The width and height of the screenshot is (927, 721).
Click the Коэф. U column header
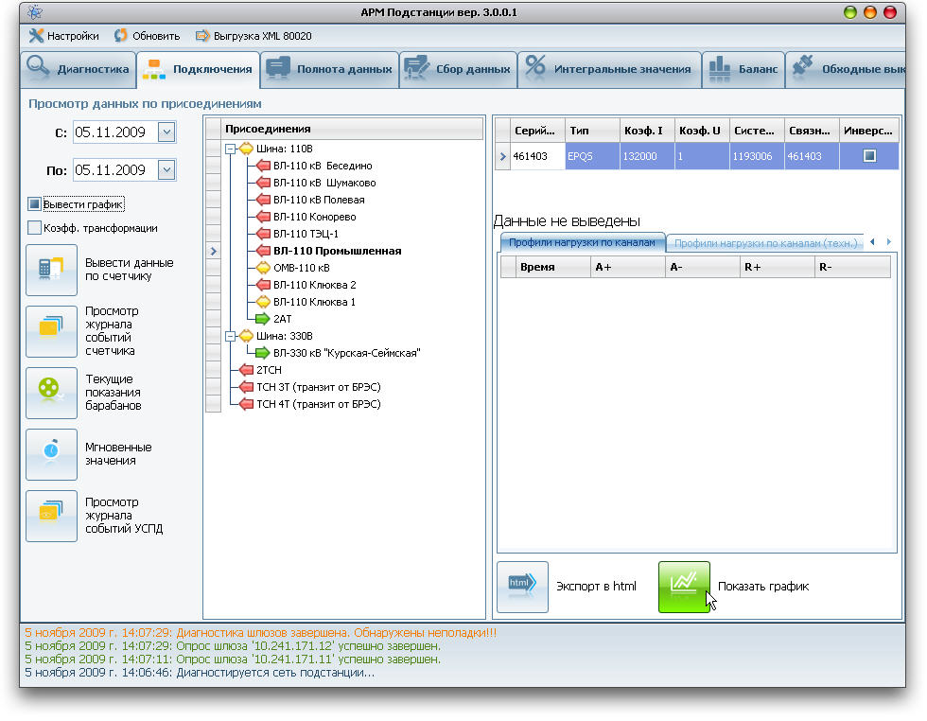[x=702, y=131]
